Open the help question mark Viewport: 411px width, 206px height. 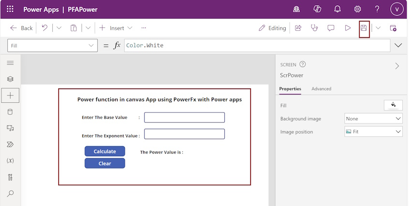(x=377, y=9)
